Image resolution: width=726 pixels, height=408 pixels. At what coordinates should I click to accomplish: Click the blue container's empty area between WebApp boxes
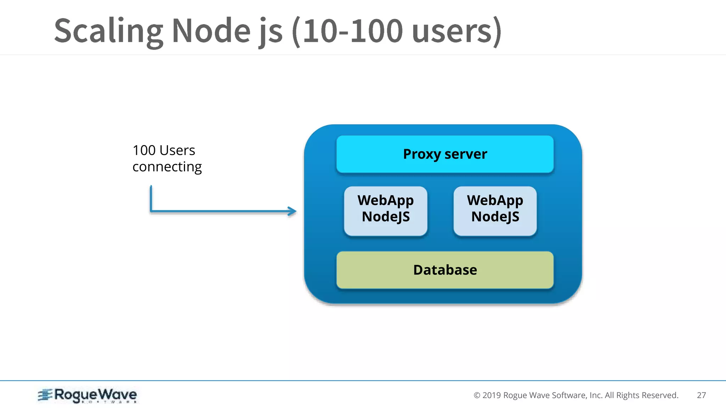(440, 211)
